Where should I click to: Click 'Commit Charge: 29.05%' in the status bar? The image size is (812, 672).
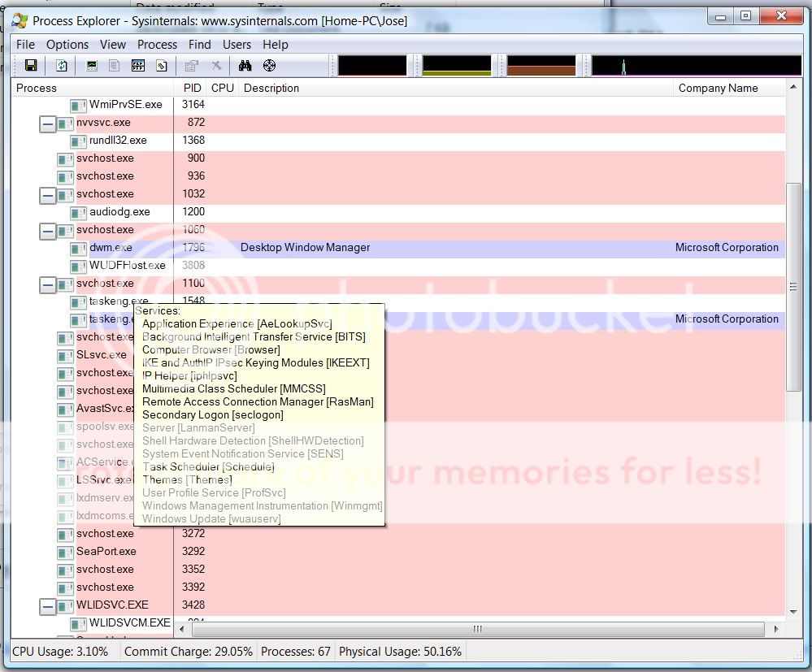(x=188, y=652)
